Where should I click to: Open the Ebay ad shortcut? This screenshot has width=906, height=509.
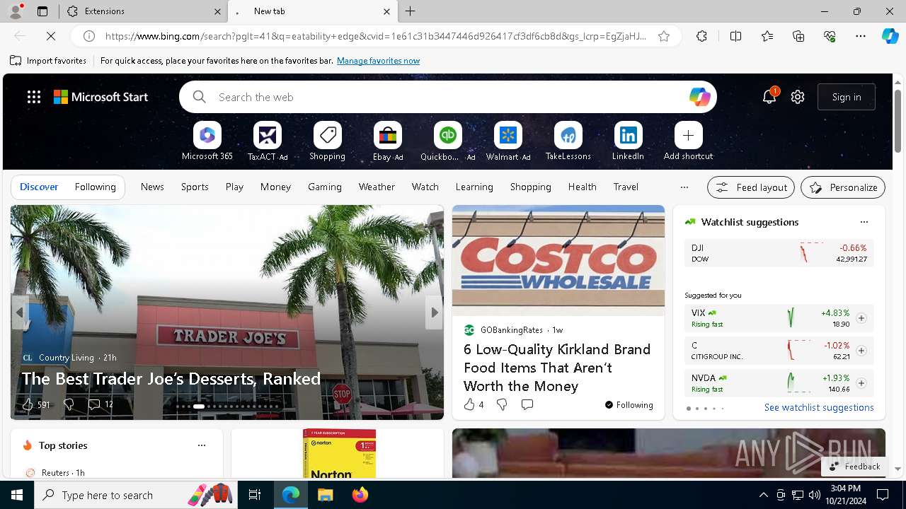point(388,141)
